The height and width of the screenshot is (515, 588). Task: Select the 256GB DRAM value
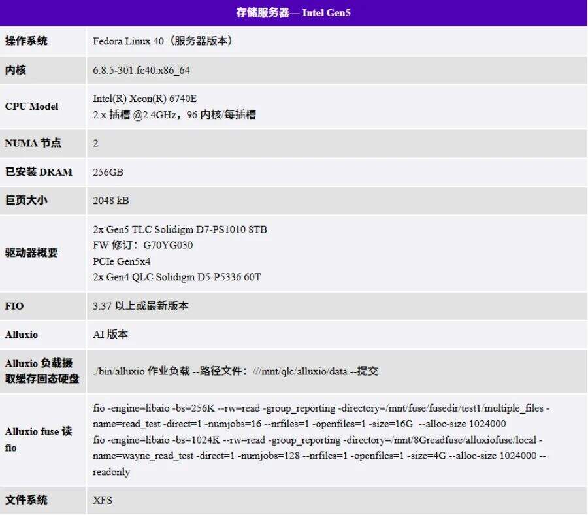pos(108,172)
